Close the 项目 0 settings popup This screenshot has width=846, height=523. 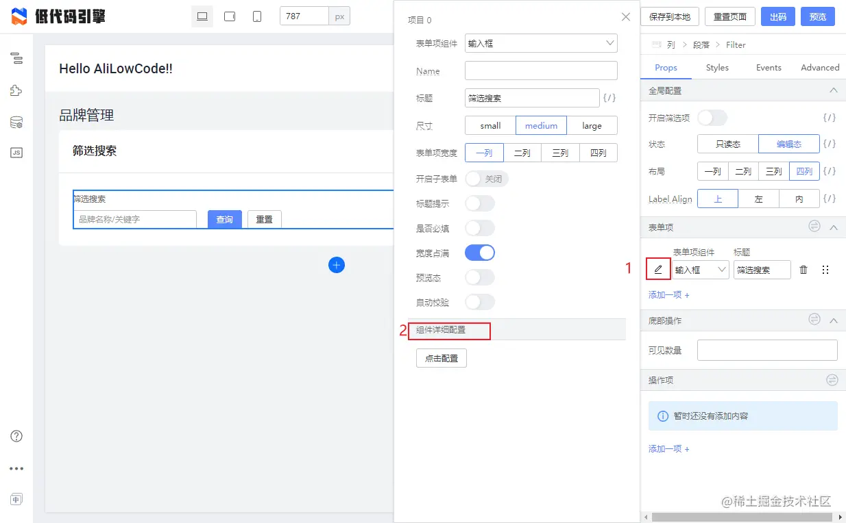click(x=625, y=17)
